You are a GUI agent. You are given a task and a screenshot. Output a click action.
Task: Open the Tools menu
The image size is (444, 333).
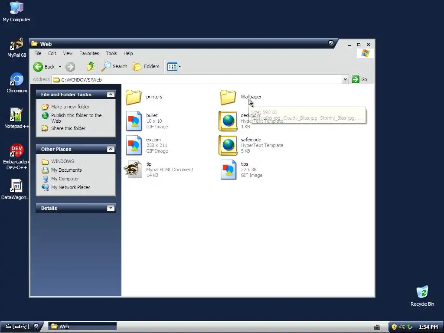tap(111, 53)
